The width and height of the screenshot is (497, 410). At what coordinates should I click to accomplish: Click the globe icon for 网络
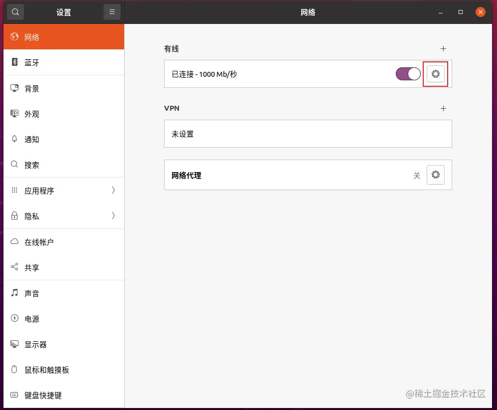point(14,36)
